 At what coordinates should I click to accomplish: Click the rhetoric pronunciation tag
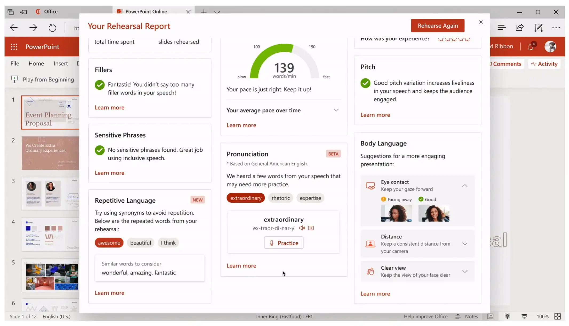(280, 198)
